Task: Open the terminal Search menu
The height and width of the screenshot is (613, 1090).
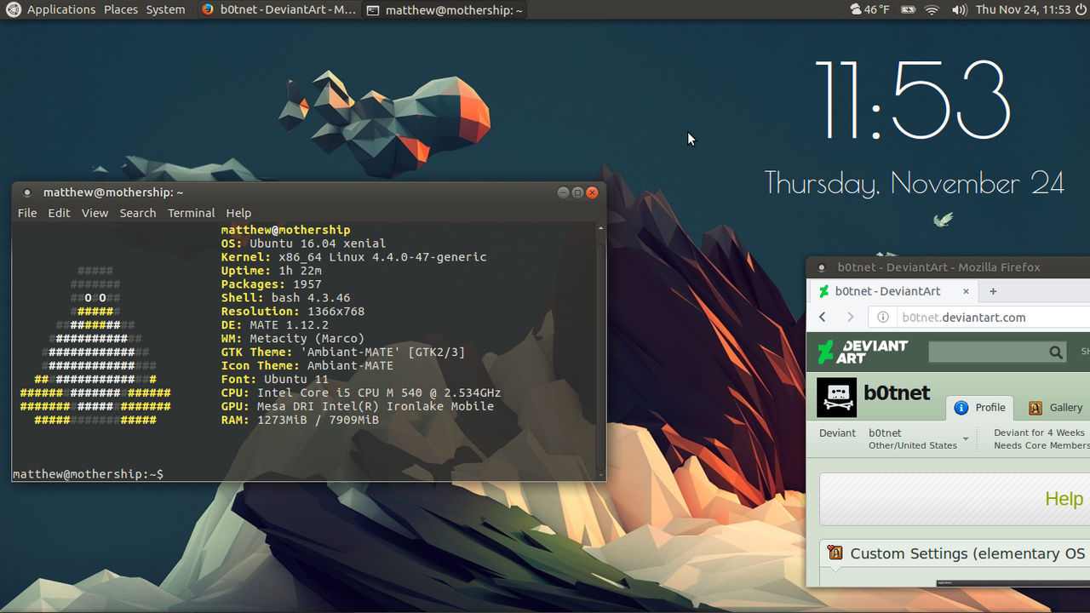Action: click(137, 213)
